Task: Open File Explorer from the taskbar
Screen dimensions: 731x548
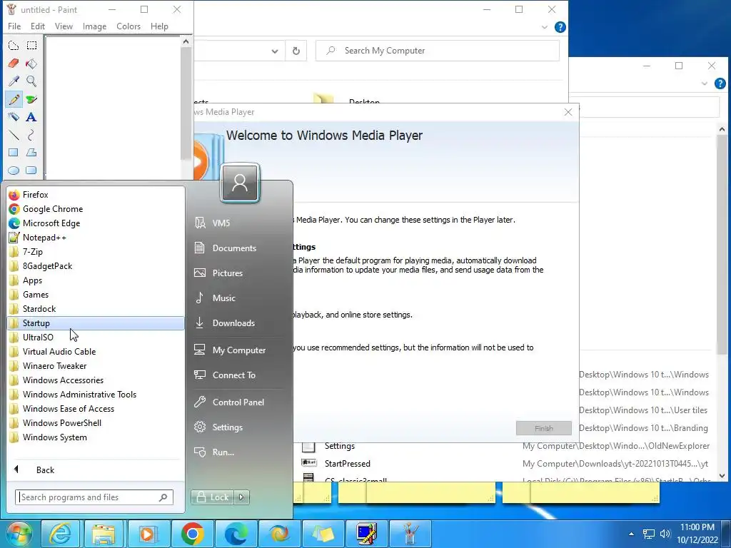Action: click(x=104, y=534)
